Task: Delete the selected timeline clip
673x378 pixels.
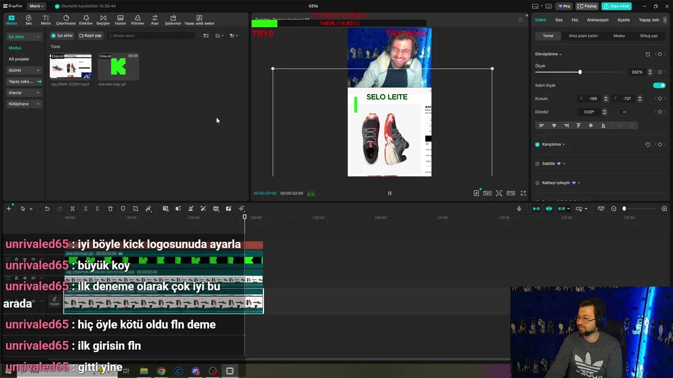Action: (x=110, y=208)
